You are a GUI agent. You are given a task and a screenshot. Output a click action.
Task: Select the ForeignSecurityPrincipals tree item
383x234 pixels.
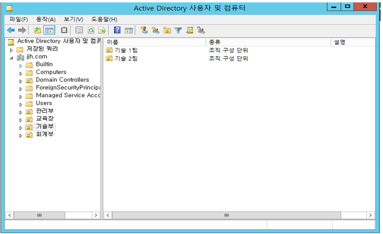[x=68, y=88]
